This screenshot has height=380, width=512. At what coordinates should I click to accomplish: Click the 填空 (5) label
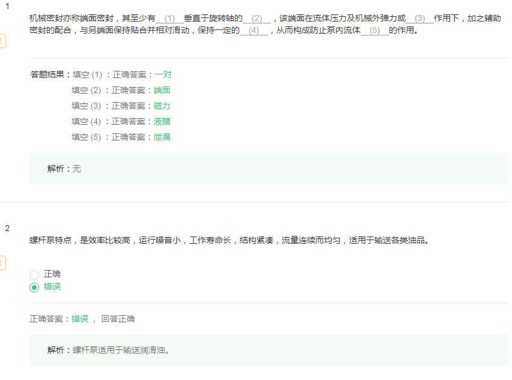point(86,137)
